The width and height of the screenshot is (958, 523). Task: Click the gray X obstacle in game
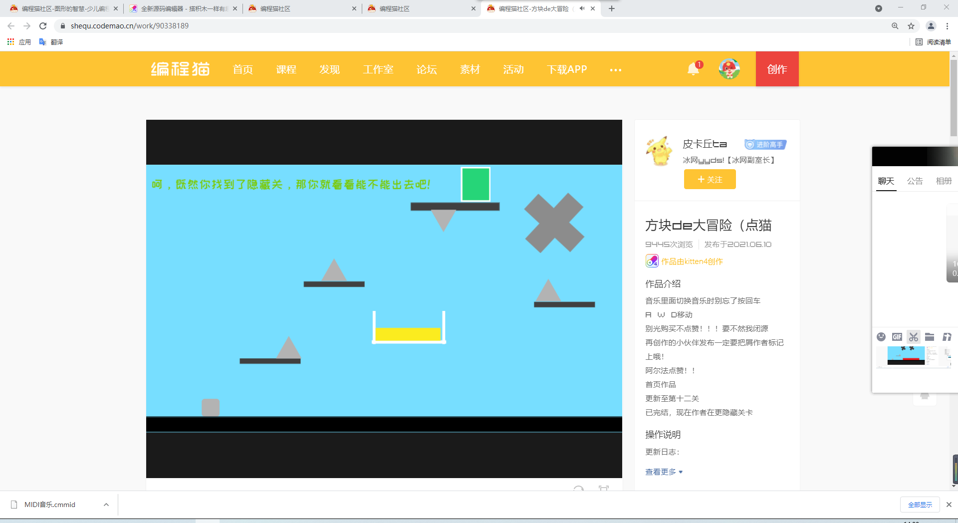pos(554,223)
